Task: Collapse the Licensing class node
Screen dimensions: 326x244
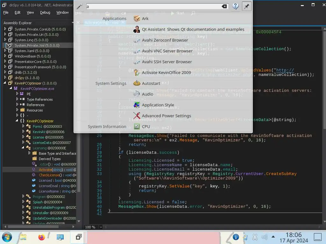Action: click(x=23, y=148)
